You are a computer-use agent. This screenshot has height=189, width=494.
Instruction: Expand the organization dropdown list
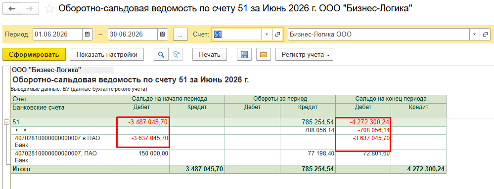[474, 34]
